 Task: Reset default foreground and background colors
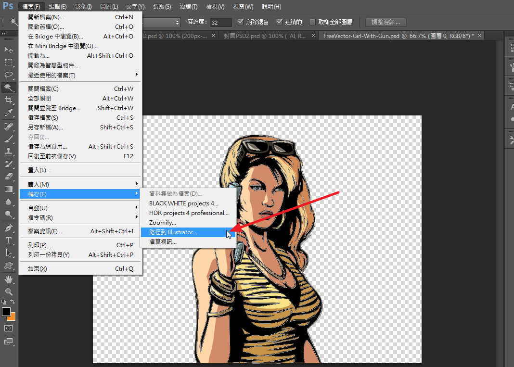[3, 302]
